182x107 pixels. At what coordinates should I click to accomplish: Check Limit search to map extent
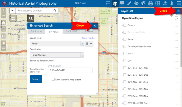click(x=53, y=79)
